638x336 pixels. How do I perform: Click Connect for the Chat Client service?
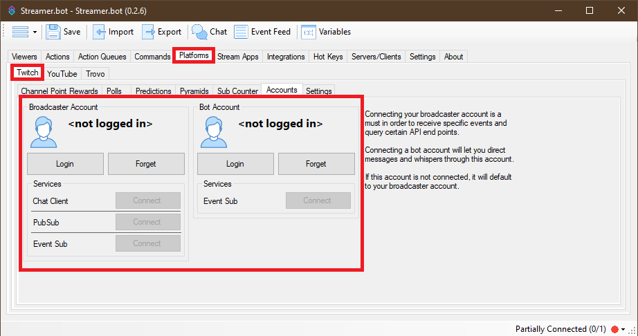click(x=147, y=200)
